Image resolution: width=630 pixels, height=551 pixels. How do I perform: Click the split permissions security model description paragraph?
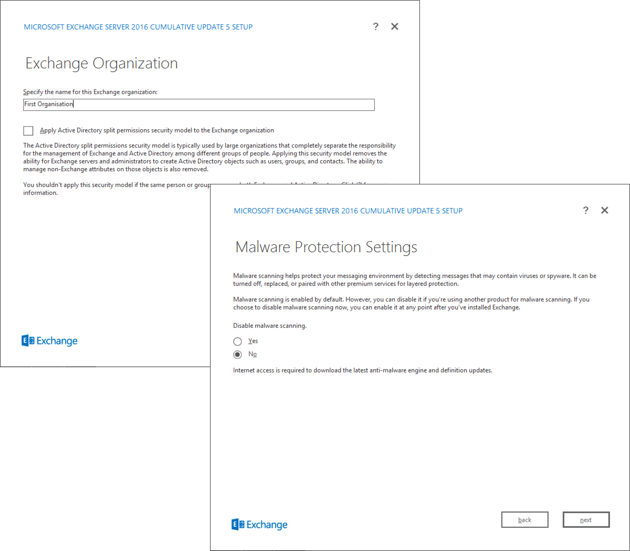209,158
